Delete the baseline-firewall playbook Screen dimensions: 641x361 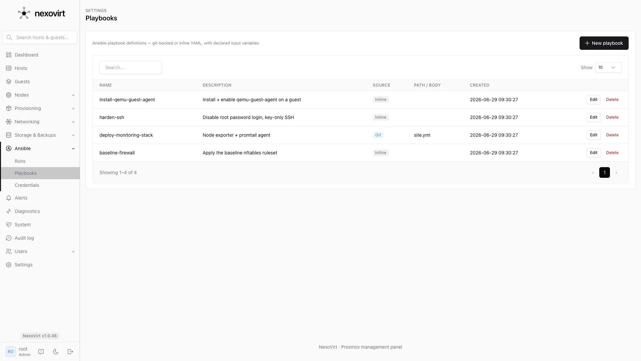(612, 153)
